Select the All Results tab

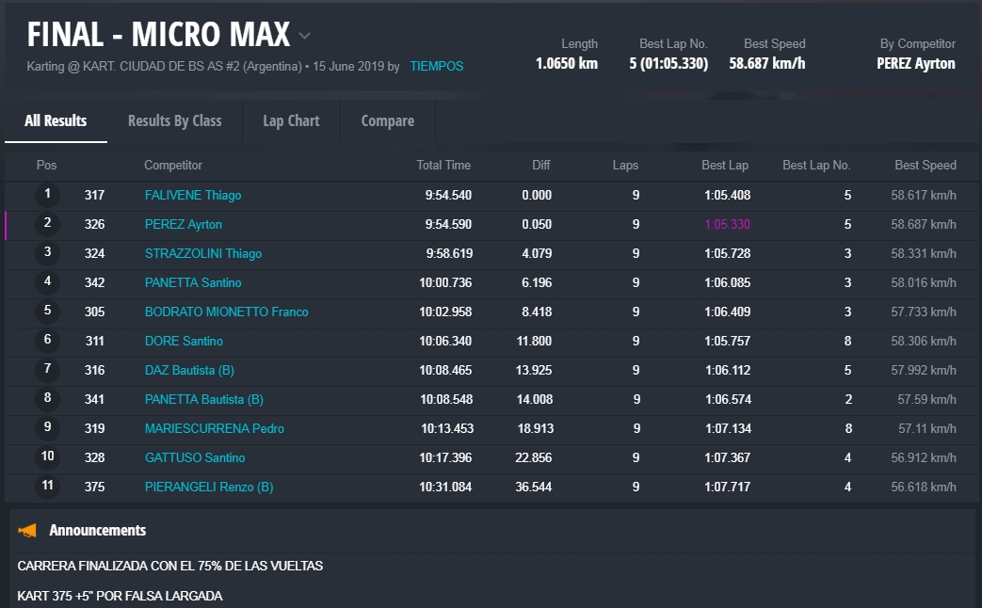tap(56, 120)
